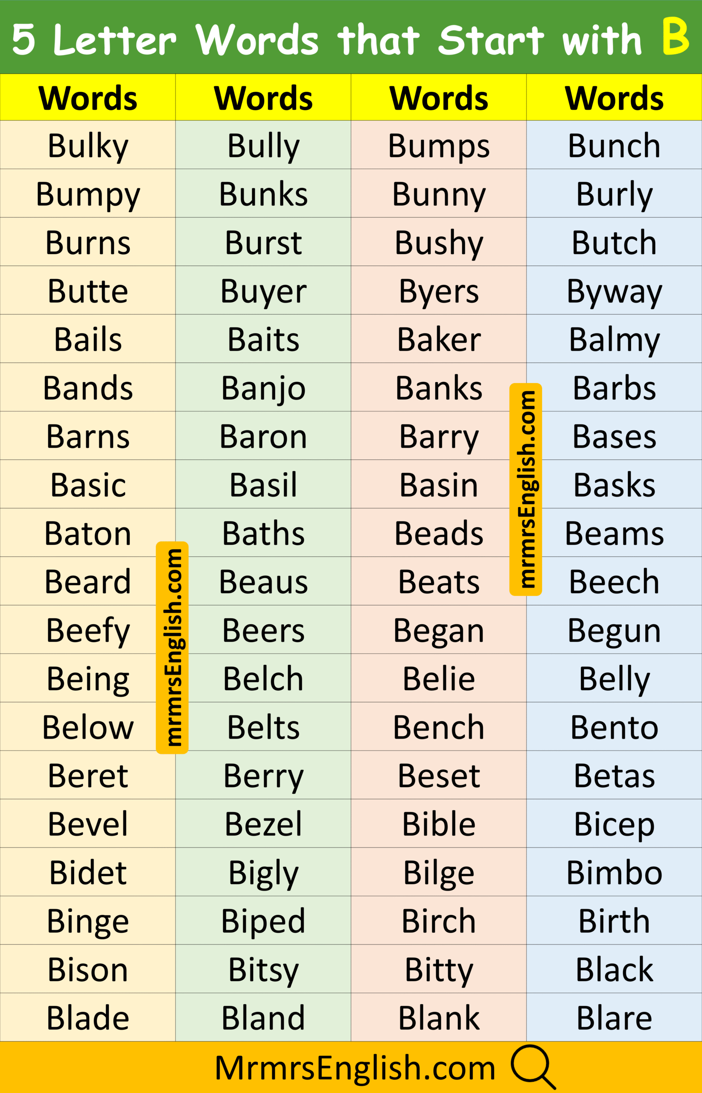Screen dimensions: 702x1093
Task: Click the word Baker
Action: click(439, 339)
